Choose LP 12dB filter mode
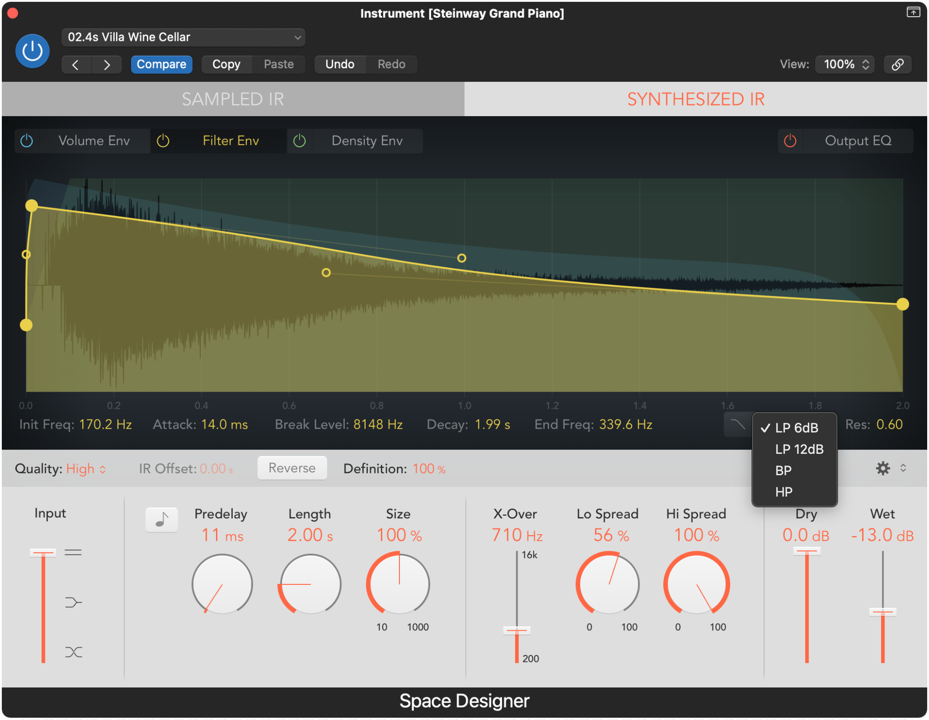 (795, 449)
